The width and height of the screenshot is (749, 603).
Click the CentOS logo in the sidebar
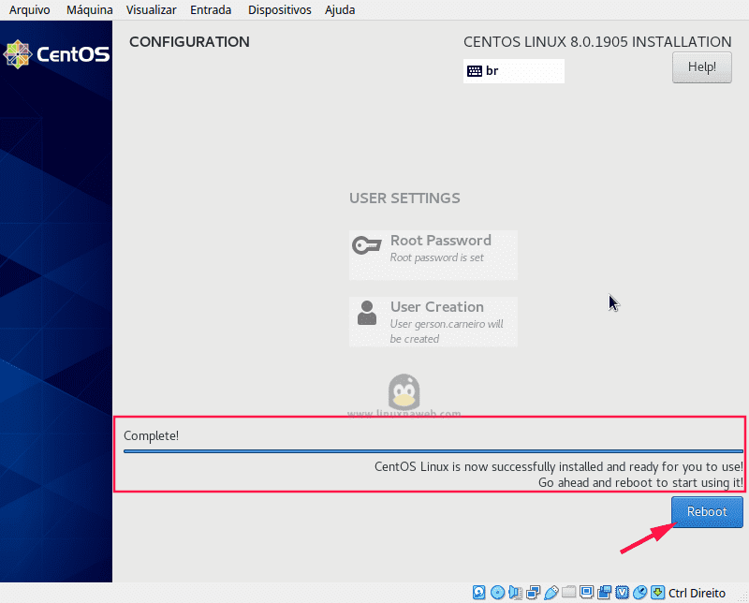[56, 54]
